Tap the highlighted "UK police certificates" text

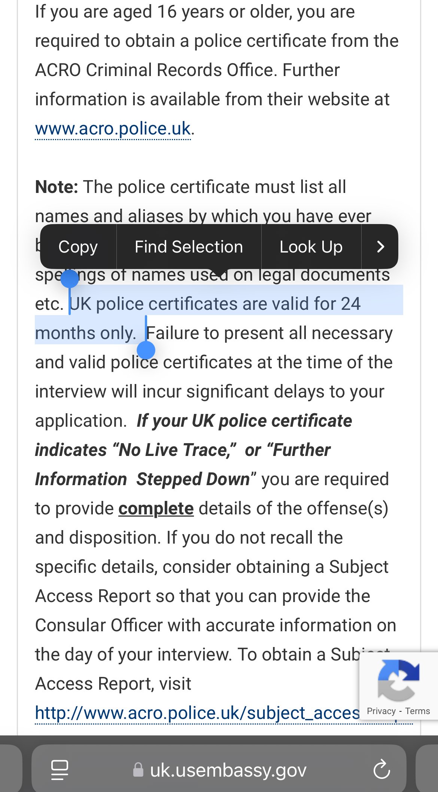pos(142,304)
